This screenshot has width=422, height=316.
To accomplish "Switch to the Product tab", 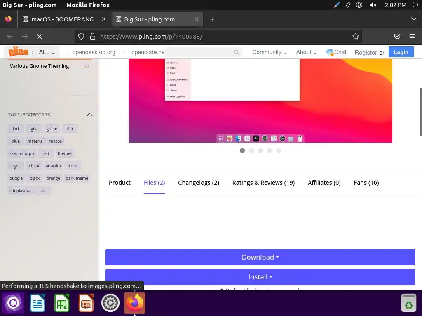I will (120, 183).
